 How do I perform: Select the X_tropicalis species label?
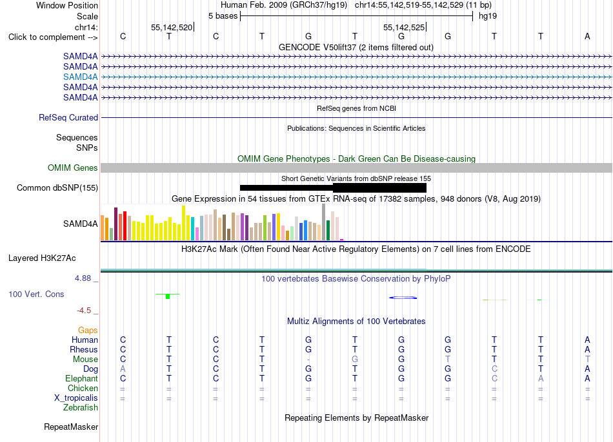pos(76,398)
